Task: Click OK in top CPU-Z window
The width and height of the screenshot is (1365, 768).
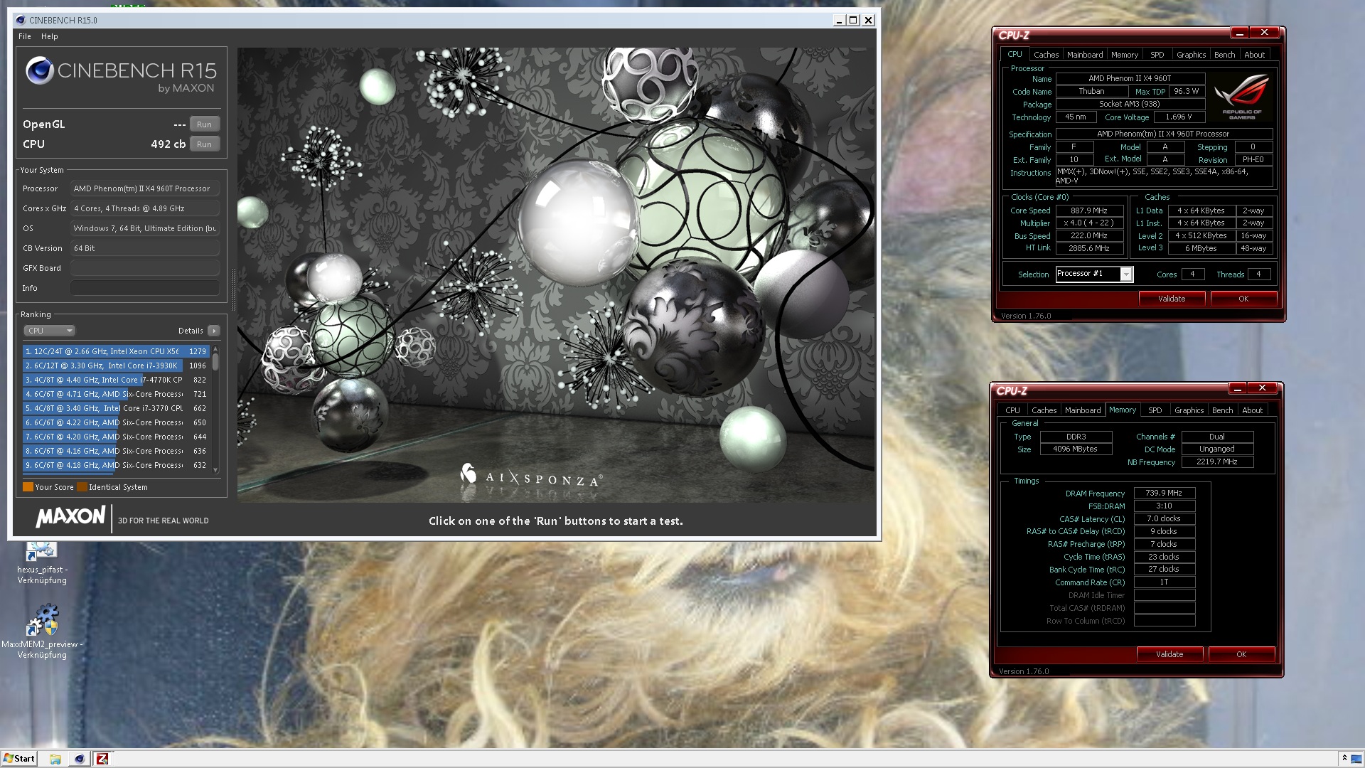Action: [1243, 299]
